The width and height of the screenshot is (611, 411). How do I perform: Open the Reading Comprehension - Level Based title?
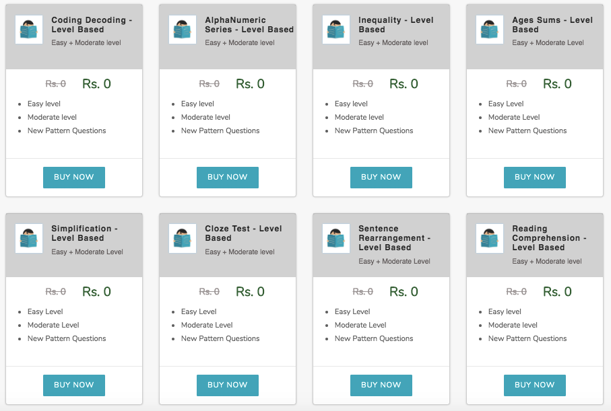549,238
